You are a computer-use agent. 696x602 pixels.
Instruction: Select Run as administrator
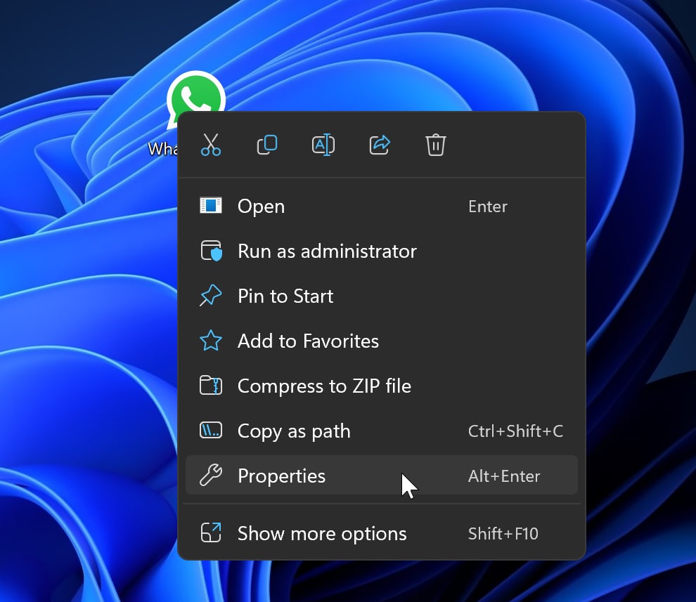click(327, 251)
